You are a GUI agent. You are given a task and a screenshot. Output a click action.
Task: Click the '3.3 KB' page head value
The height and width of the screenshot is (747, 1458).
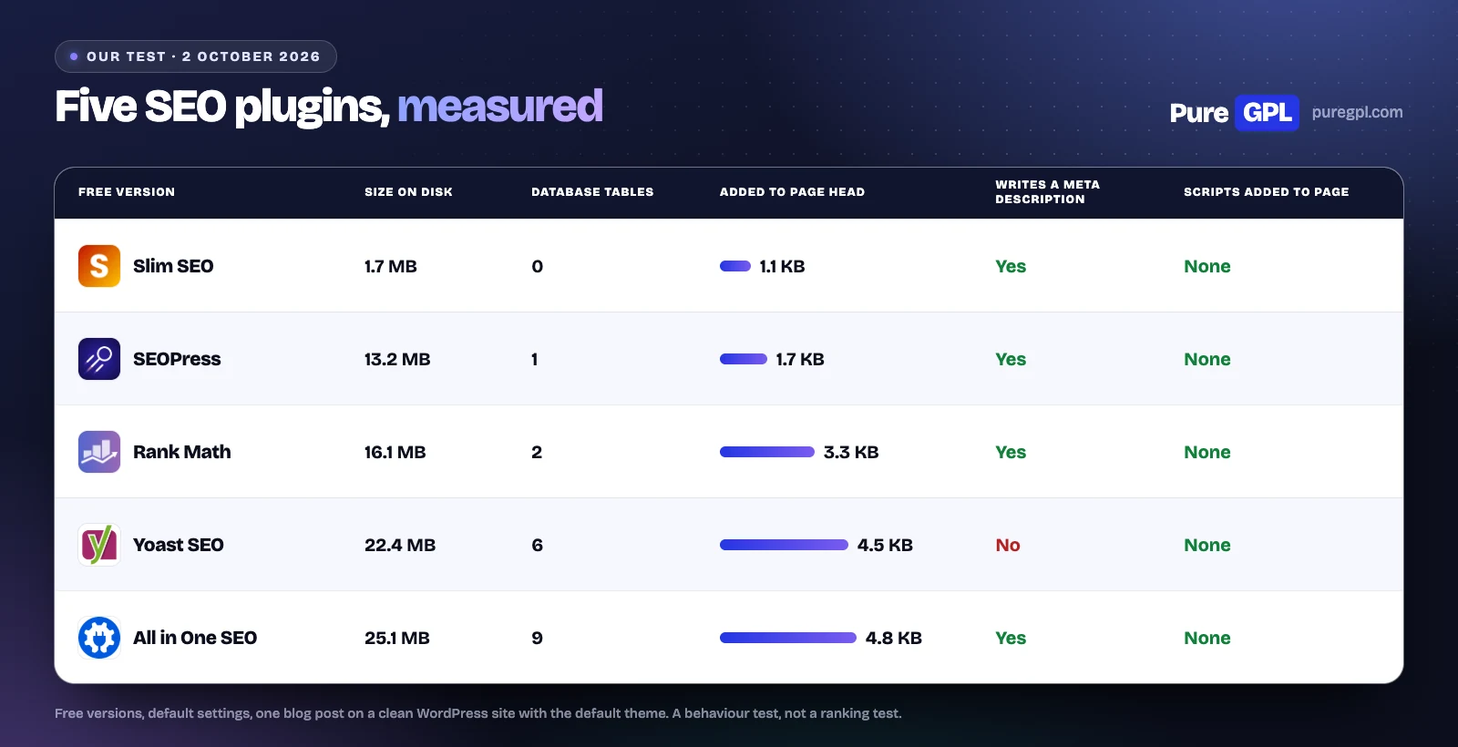tap(851, 452)
